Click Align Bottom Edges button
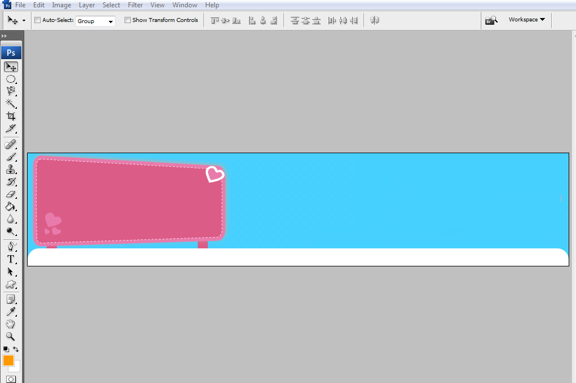This screenshot has width=576, height=383. tap(237, 21)
